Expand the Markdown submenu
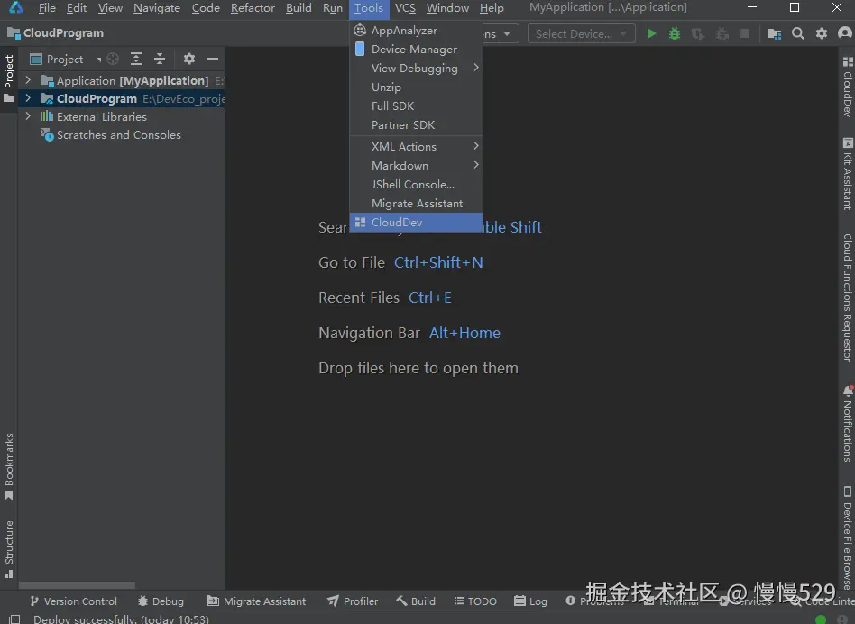 416,166
